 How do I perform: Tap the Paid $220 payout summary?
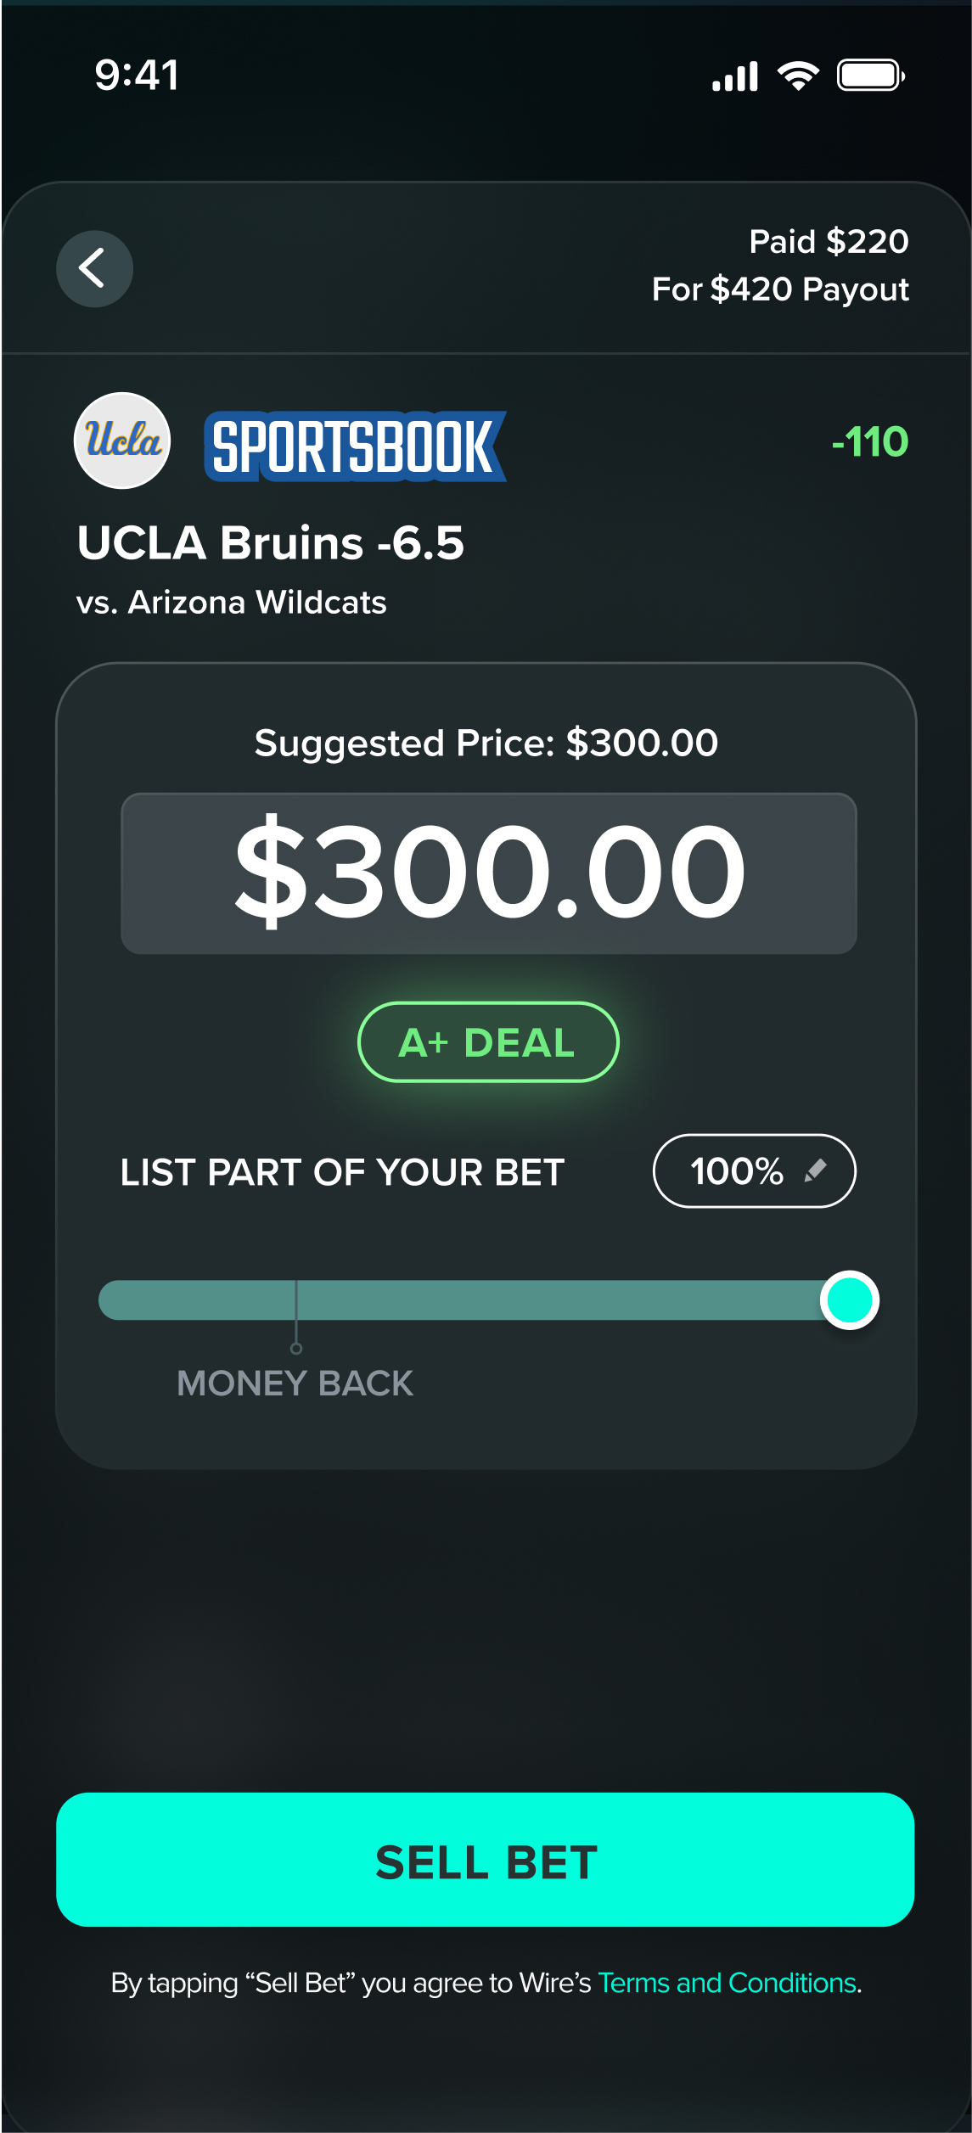pos(781,266)
